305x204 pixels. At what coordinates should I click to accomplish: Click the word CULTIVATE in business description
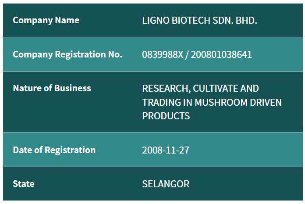point(216,88)
